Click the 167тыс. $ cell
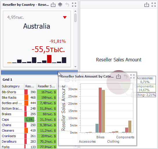The image size is (158, 149). (47, 92)
